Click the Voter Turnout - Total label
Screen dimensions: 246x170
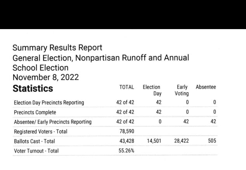(36, 151)
